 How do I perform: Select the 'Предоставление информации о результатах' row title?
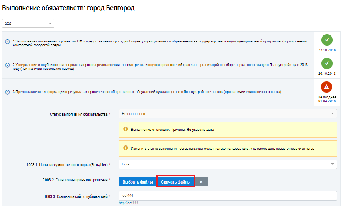point(147,92)
